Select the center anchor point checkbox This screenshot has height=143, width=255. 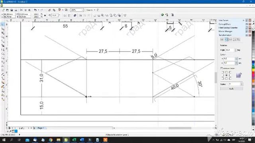coord(226,75)
